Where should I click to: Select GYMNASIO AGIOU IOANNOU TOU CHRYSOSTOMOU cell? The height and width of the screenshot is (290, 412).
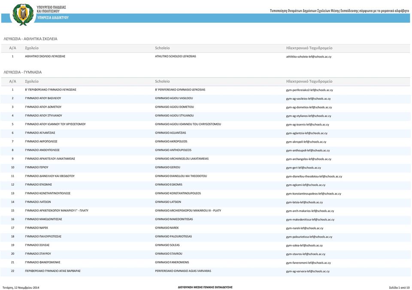tap(188, 124)
